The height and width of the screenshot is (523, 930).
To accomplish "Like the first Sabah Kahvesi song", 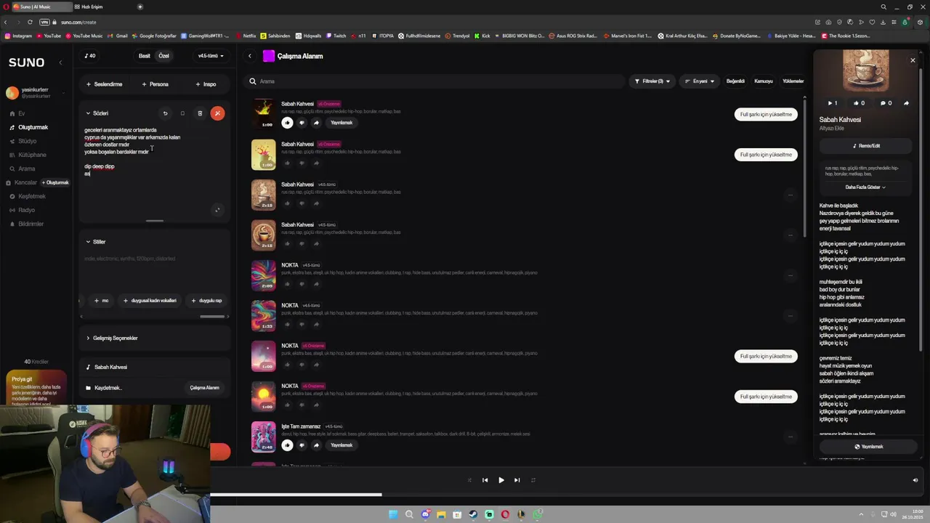I will point(287,123).
